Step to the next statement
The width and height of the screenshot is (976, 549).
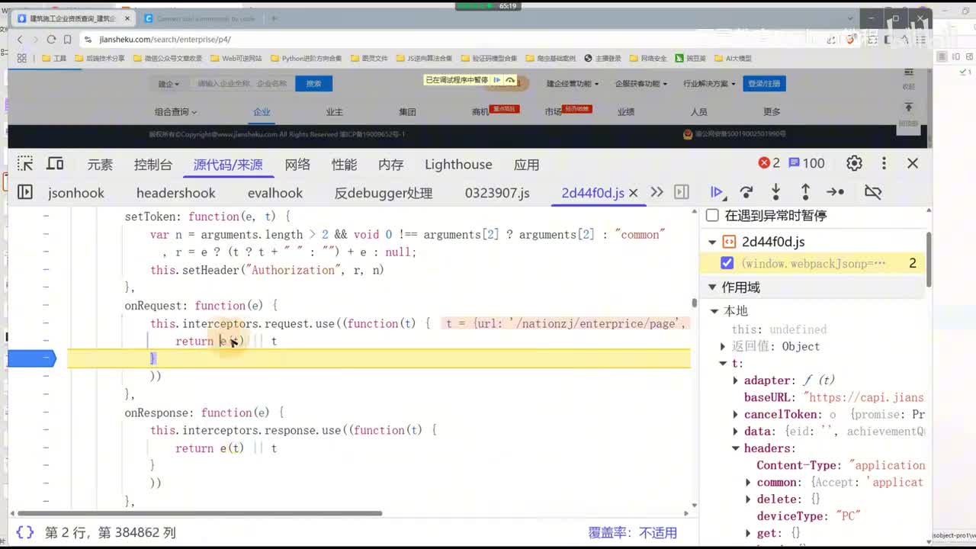(x=836, y=192)
